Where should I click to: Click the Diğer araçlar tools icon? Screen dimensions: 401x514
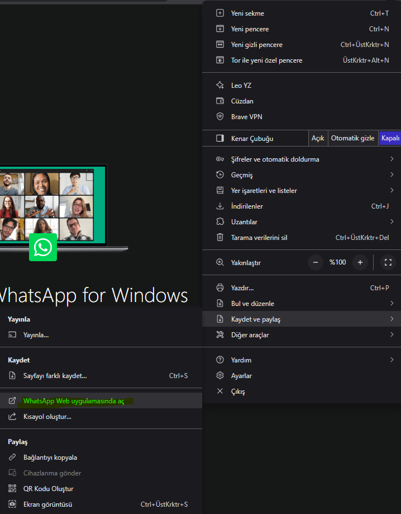pos(220,334)
